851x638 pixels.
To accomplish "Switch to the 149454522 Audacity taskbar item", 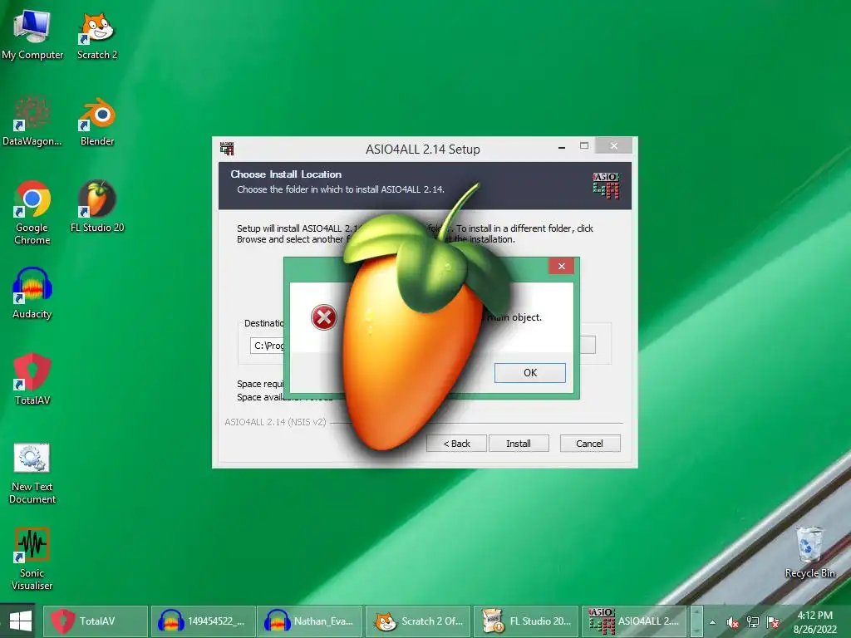I will [203, 621].
